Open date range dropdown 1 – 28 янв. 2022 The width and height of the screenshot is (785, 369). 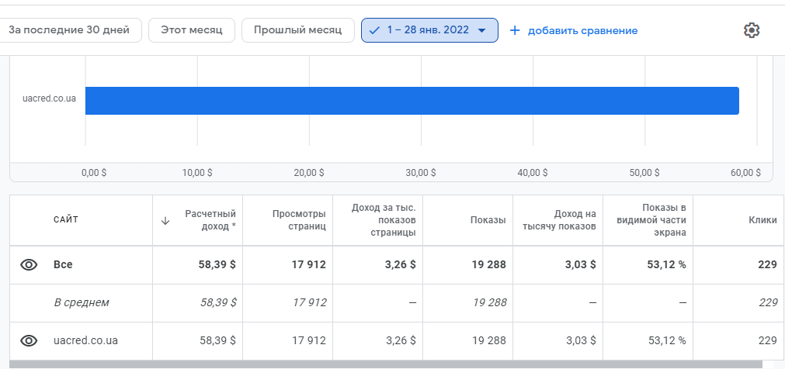click(429, 30)
